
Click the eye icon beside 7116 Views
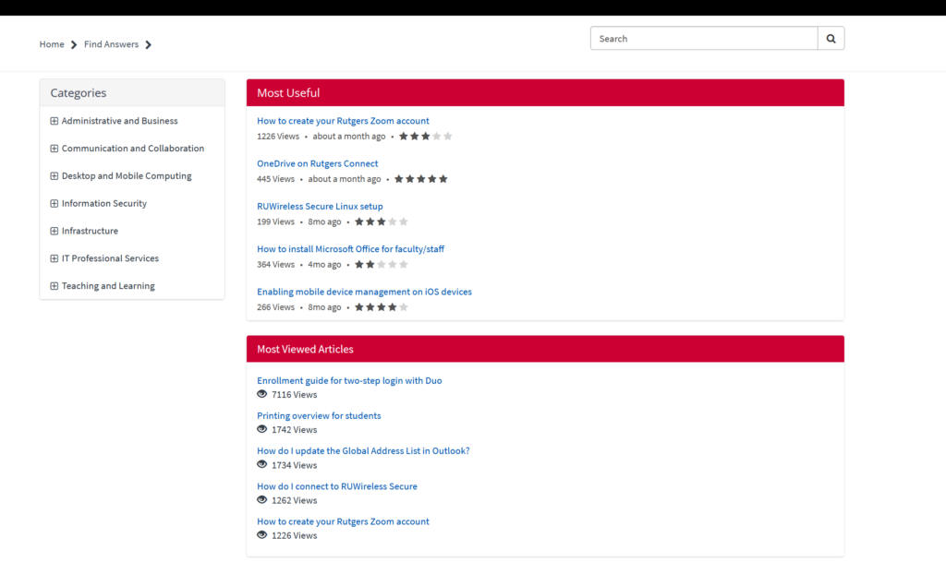tap(261, 394)
